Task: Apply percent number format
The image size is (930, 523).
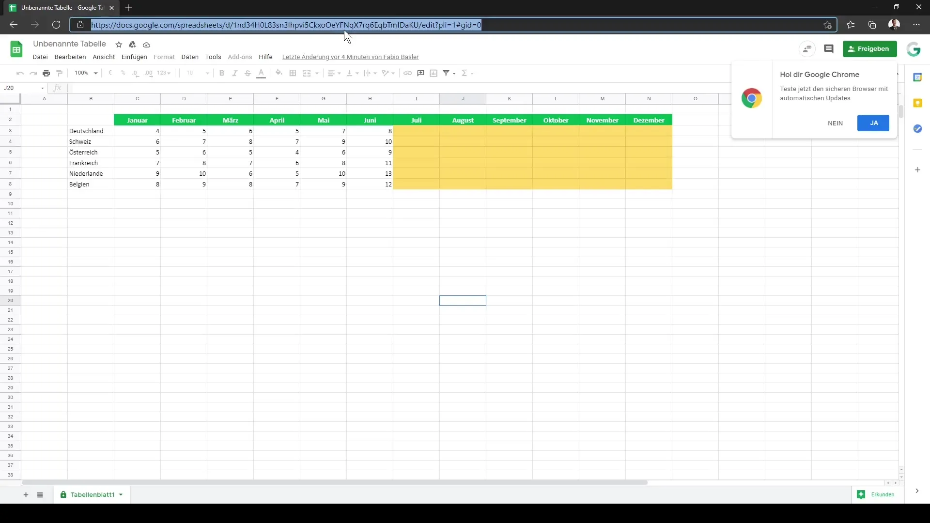Action: [x=123, y=73]
